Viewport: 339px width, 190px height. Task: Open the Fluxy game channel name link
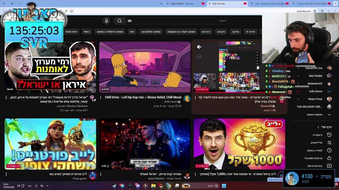click(x=80, y=179)
